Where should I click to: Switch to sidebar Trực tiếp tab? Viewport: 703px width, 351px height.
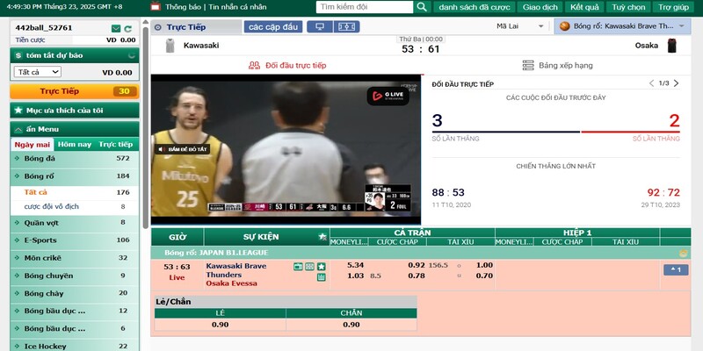point(116,145)
